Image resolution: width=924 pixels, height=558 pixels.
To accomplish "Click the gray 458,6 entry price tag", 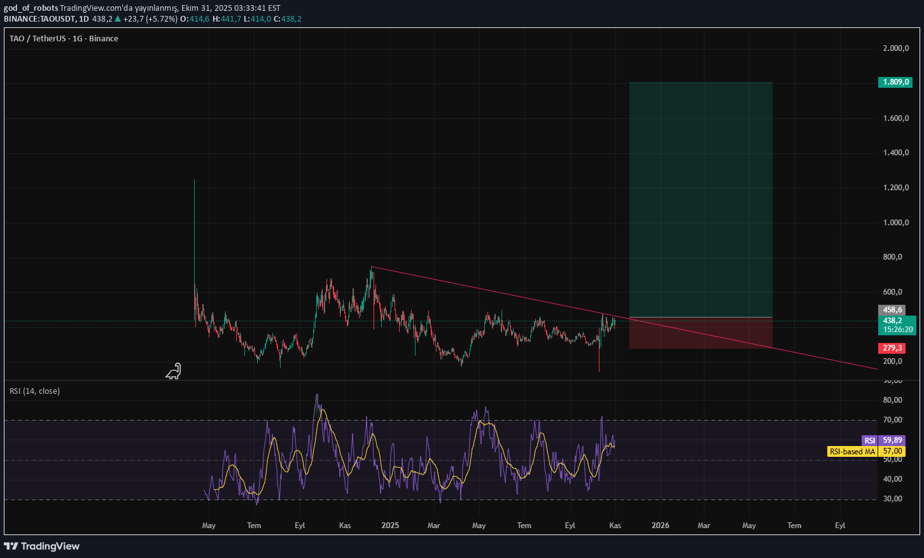I will (892, 310).
